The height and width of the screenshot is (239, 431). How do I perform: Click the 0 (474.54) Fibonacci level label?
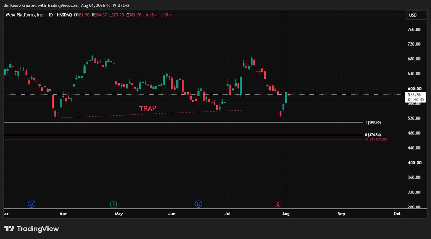(373, 135)
